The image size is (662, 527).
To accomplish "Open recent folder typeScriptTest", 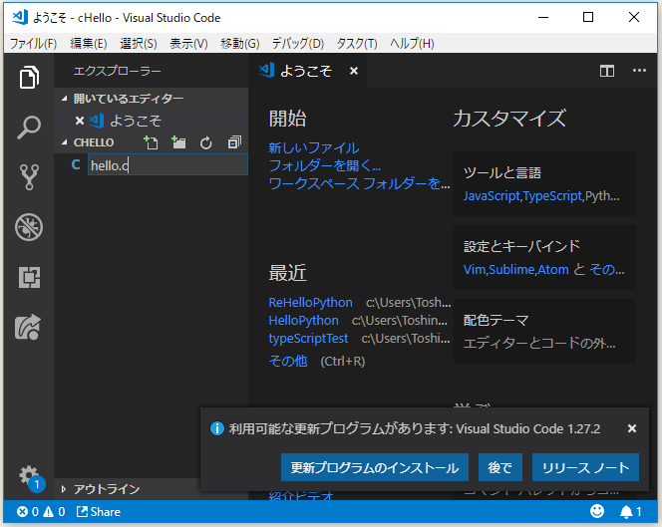I will click(x=309, y=339).
